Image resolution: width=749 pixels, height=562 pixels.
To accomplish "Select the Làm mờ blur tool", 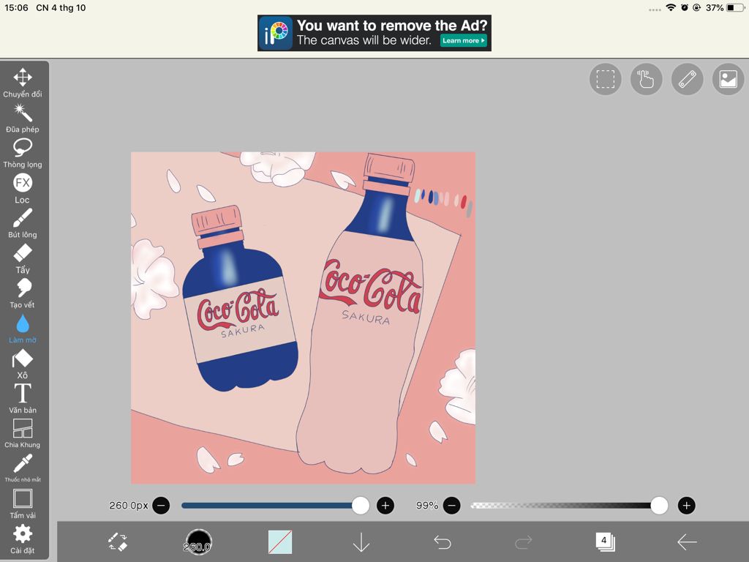I will tap(23, 329).
